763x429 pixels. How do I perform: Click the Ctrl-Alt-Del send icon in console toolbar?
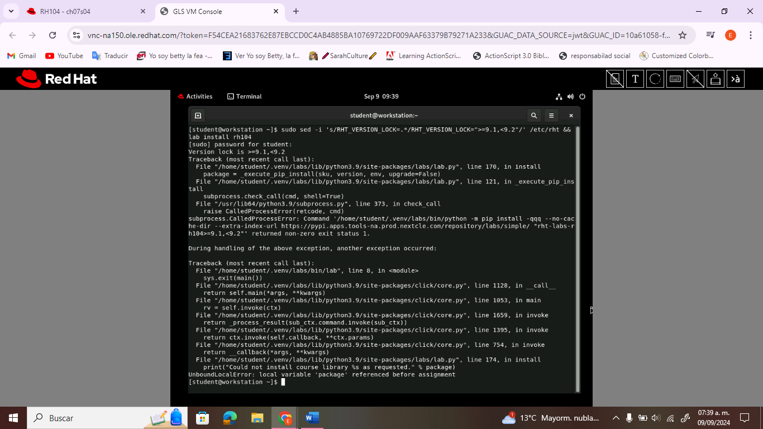coord(716,78)
